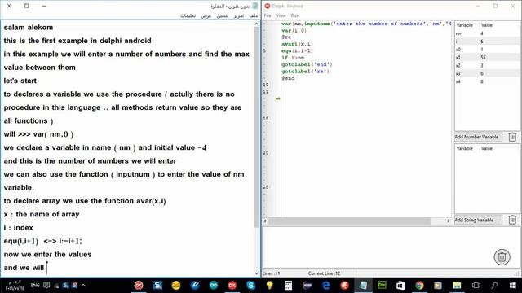Click the code editor scroll right arrow
Screen dimensions: 522x293
pos(448,221)
